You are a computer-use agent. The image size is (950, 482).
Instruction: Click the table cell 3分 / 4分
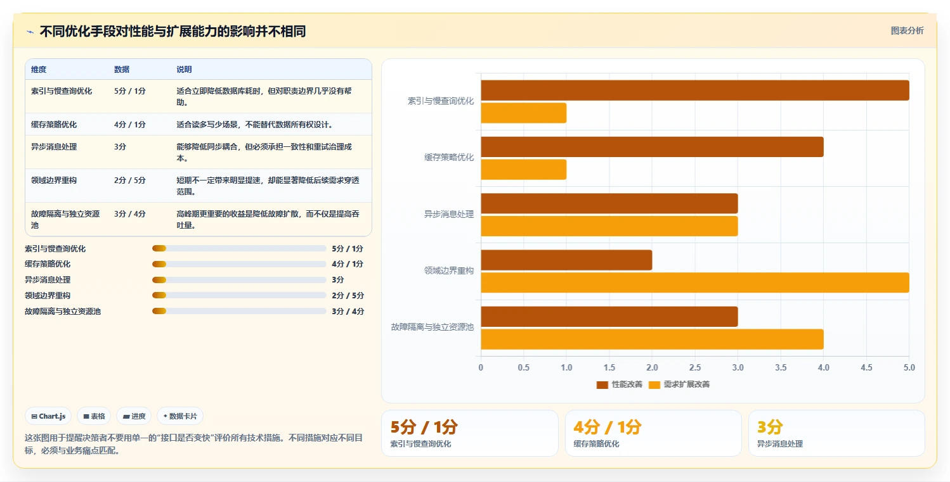tap(130, 213)
